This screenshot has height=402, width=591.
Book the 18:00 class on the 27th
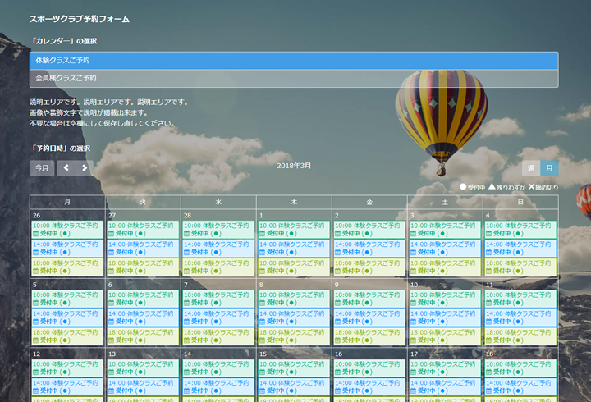pyautogui.click(x=142, y=267)
